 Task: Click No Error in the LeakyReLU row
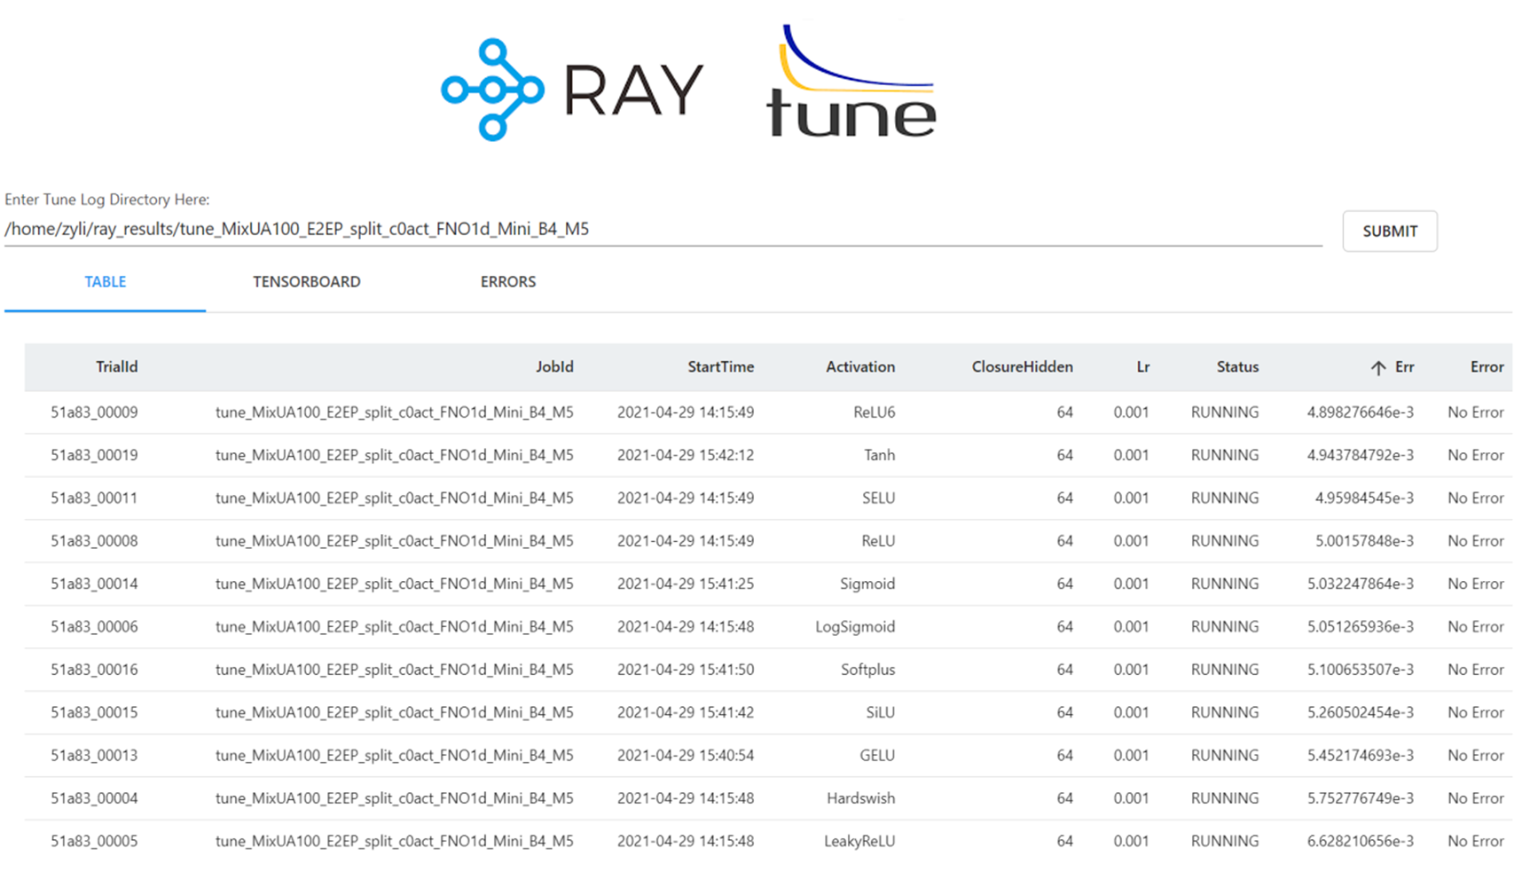[1476, 841]
